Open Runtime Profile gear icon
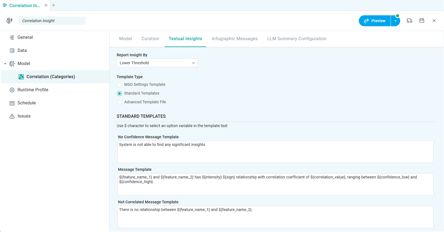This screenshot has height=232, width=444. pyautogui.click(x=12, y=90)
